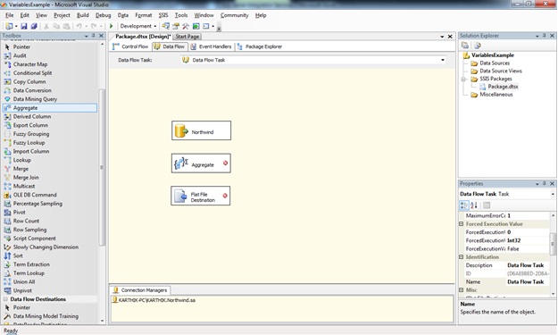This screenshot has height=335, width=558.
Task: Open the SSIS menu
Action: click(x=163, y=15)
